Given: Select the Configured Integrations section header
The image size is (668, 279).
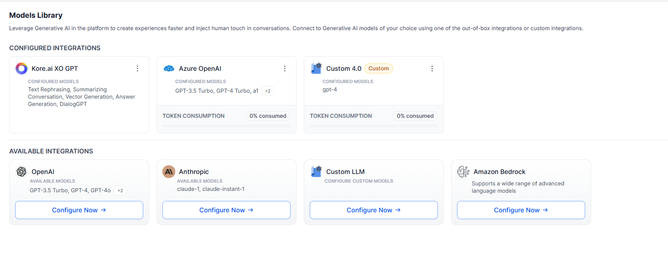Looking at the screenshot, I should (55, 48).
